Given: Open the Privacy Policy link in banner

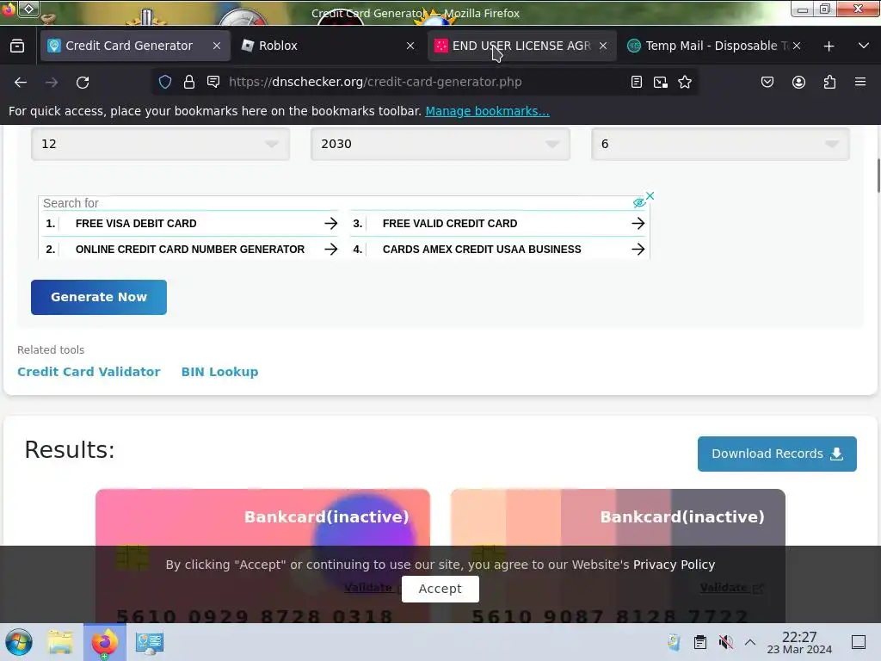Looking at the screenshot, I should [675, 565].
